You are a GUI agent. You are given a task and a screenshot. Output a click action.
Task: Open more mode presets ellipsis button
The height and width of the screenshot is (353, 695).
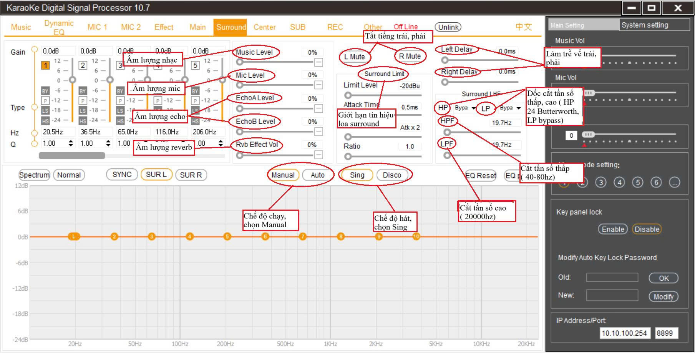675,182
